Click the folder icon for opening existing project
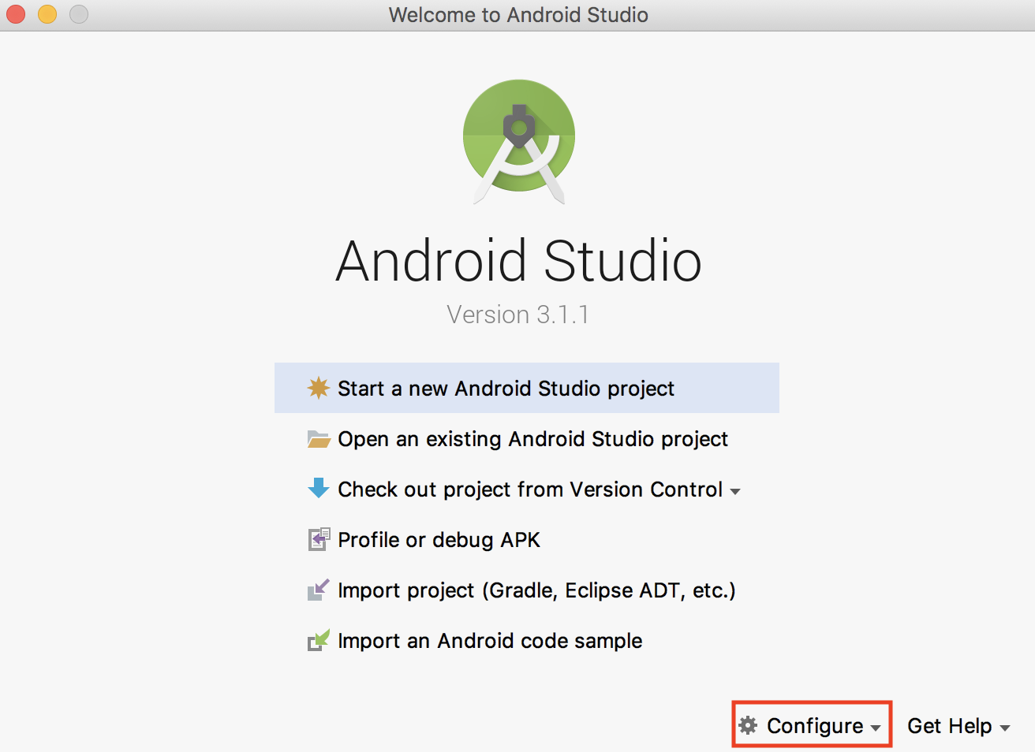 319,439
